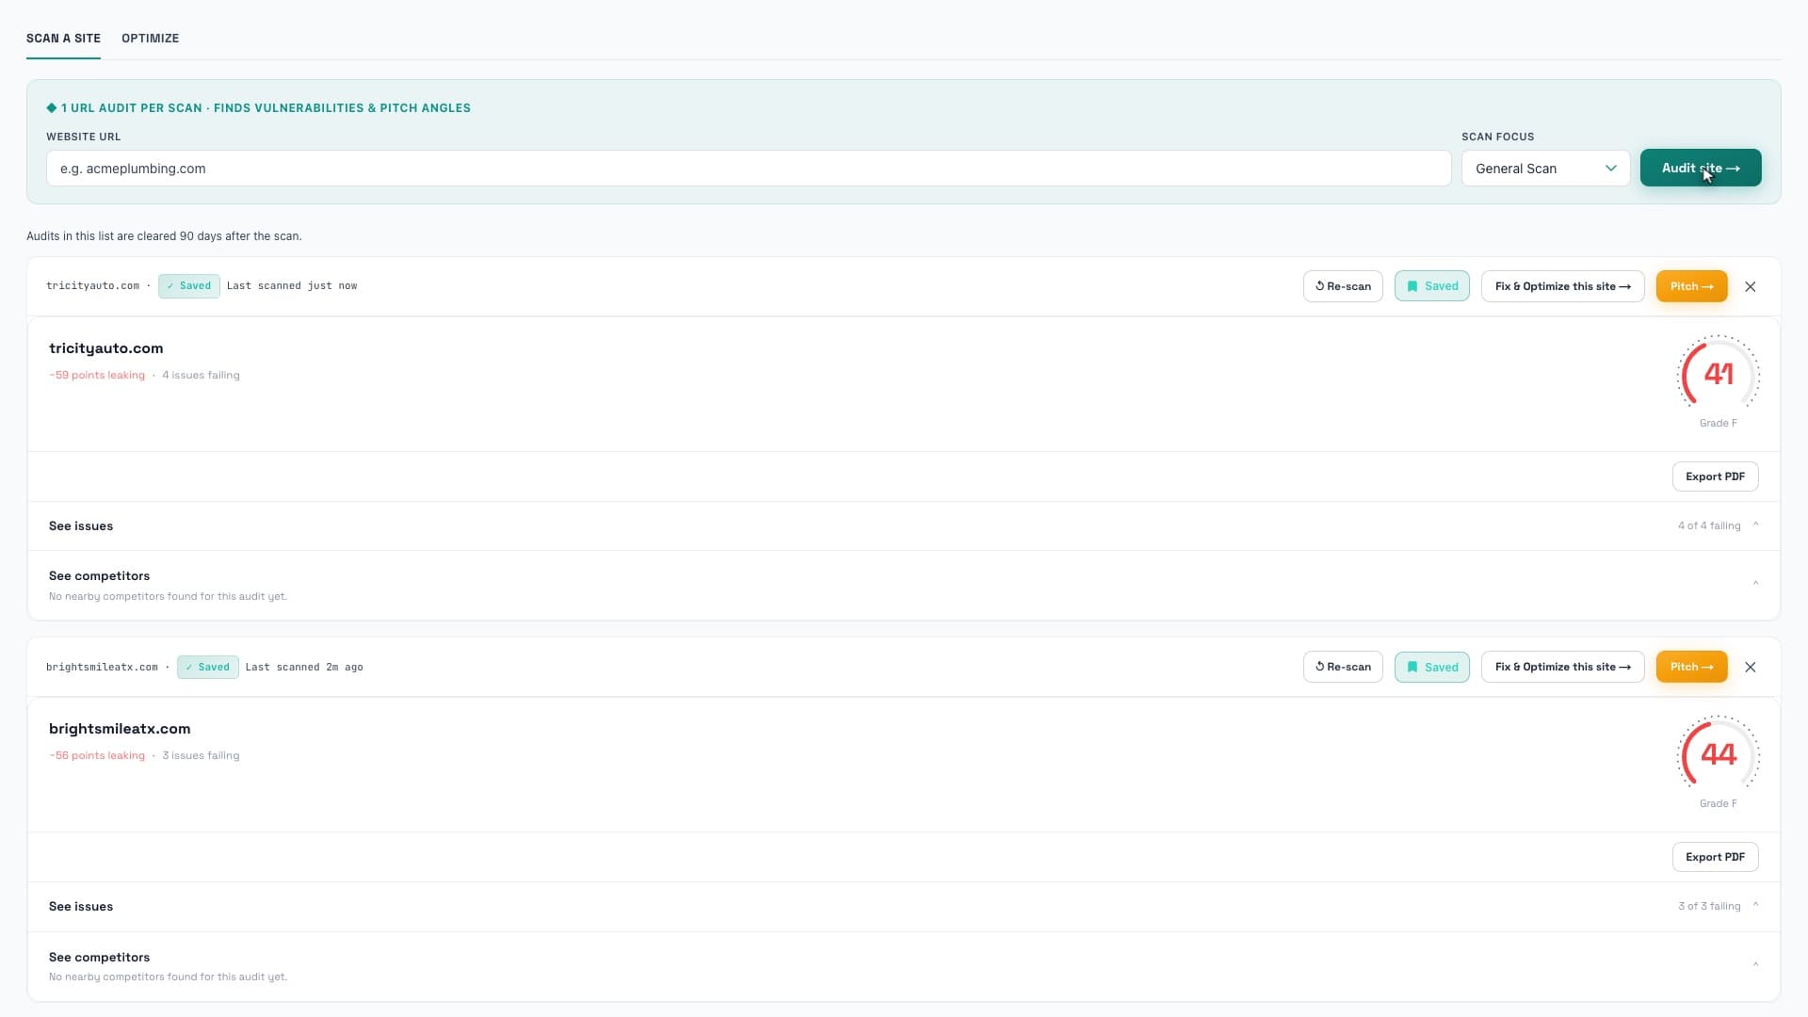Dismiss the brightsmileatx.com audit card
This screenshot has height=1017, width=1808.
click(1751, 667)
